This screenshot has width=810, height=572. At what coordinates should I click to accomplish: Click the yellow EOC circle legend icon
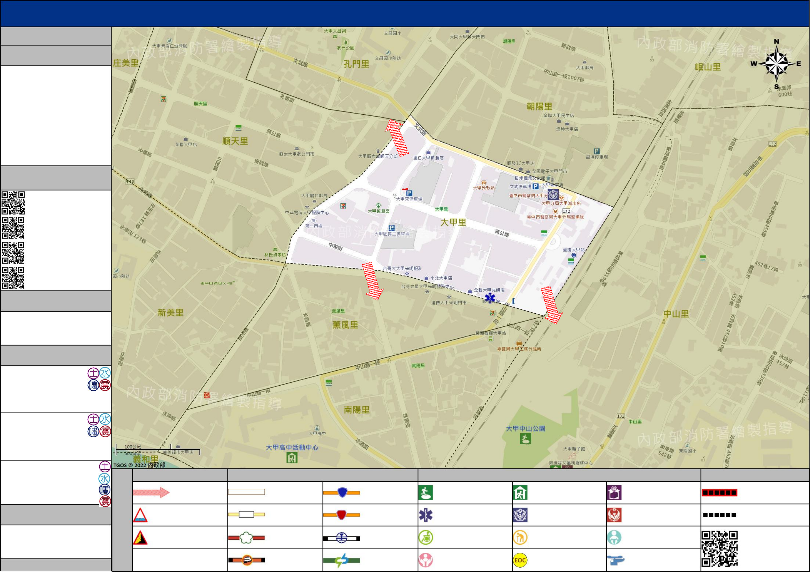(520, 560)
